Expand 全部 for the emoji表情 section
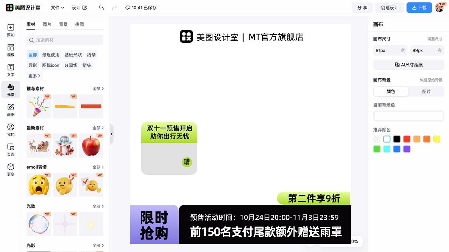 click(x=98, y=167)
